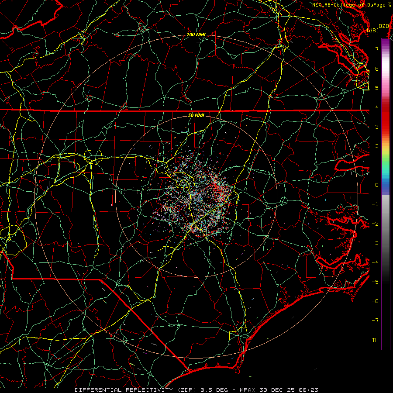Click the [dB] unit label
Screen dimensions: 393x393
(x=372, y=30)
